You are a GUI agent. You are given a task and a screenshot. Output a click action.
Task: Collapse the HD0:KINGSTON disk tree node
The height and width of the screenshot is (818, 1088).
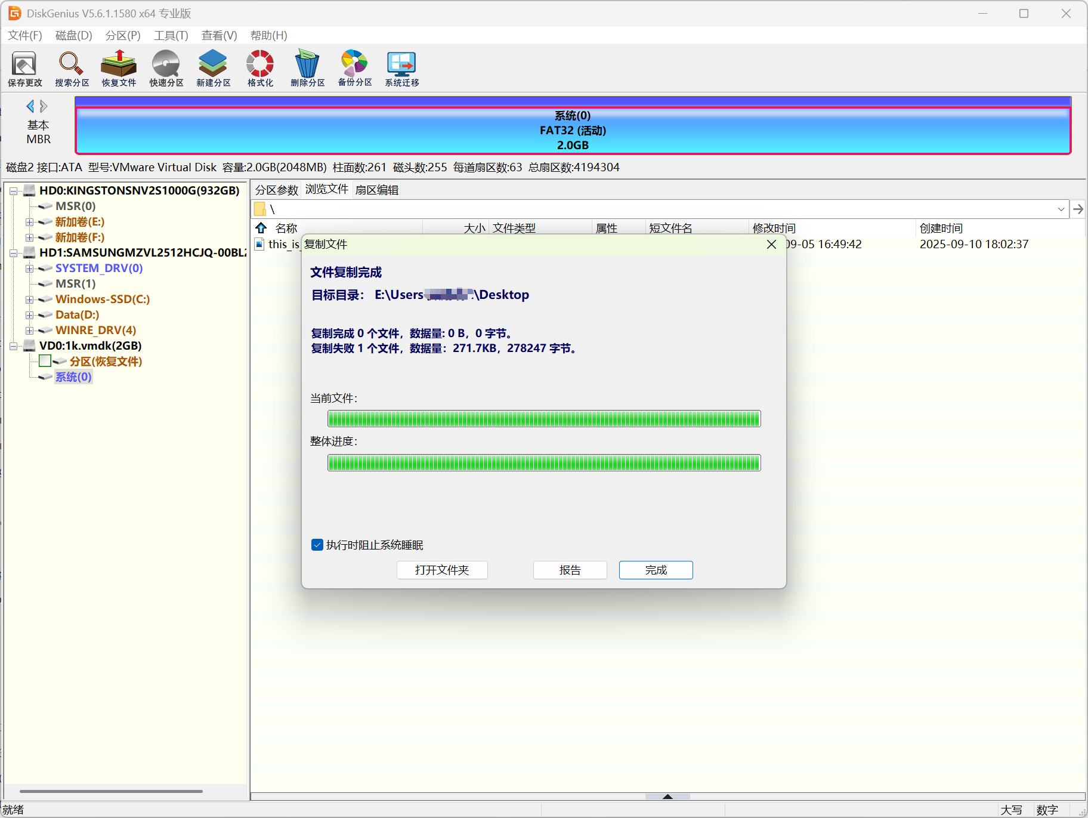pos(13,191)
